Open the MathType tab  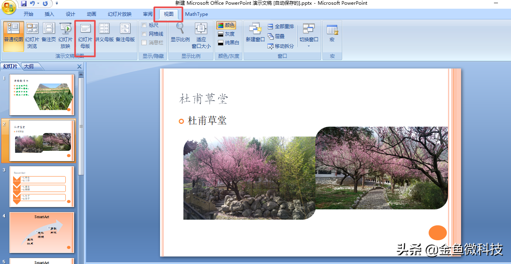[196, 14]
